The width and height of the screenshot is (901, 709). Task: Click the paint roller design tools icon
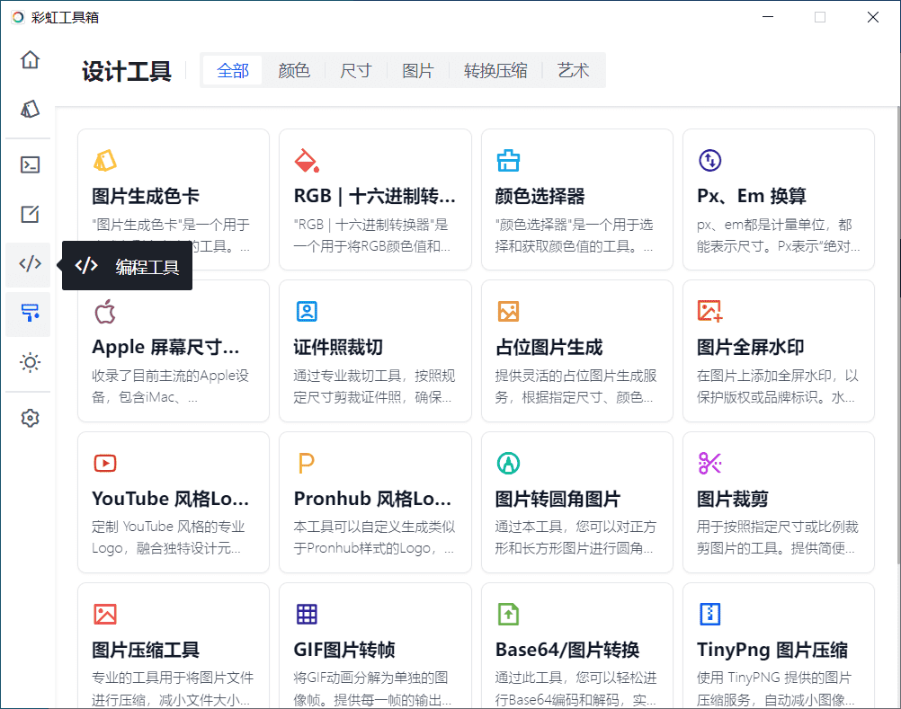[x=30, y=314]
